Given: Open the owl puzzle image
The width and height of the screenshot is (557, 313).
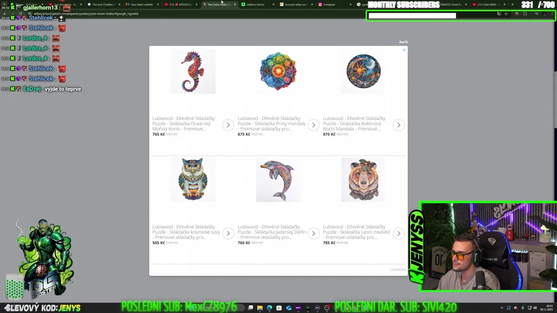Looking at the screenshot, I should pos(193,180).
